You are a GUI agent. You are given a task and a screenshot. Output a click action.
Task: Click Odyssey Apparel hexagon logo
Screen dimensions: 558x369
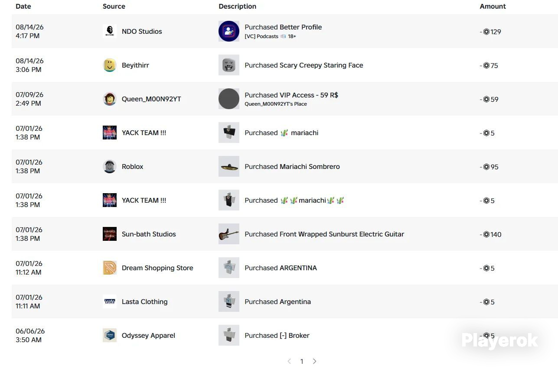[x=110, y=335]
